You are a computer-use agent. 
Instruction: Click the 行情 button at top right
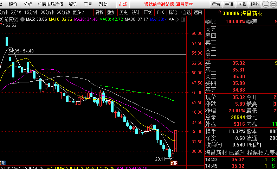(x=216, y=5)
